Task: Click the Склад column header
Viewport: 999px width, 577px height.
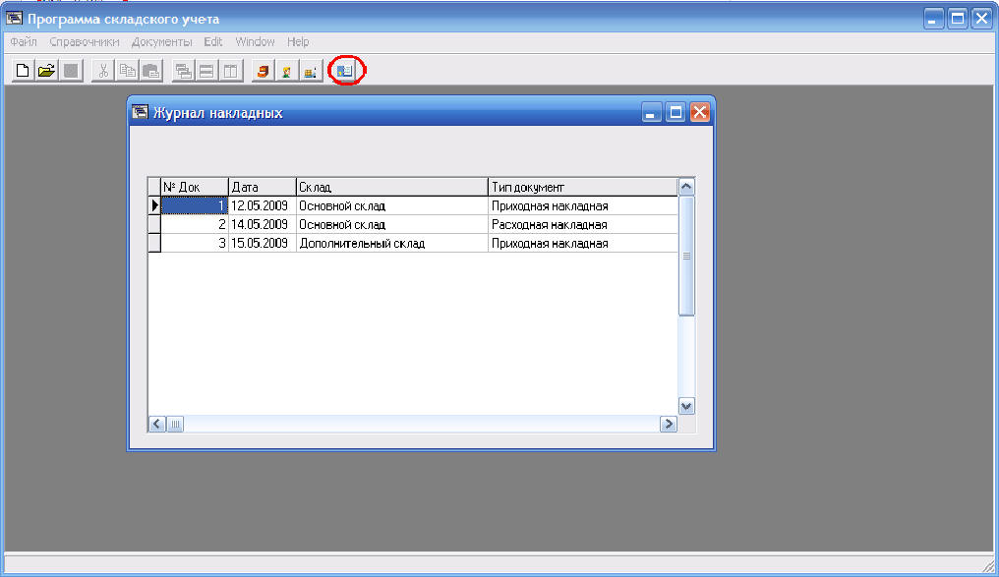Action: [x=391, y=187]
